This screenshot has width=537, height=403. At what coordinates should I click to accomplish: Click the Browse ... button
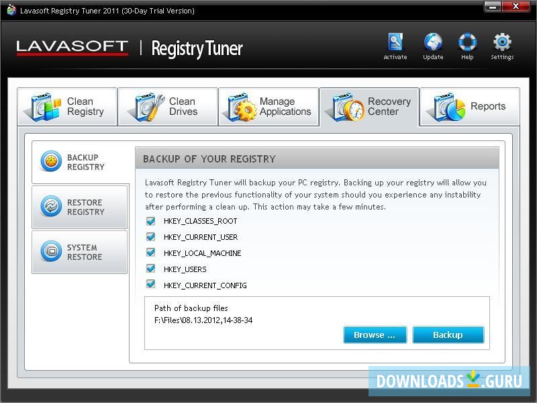coord(375,334)
